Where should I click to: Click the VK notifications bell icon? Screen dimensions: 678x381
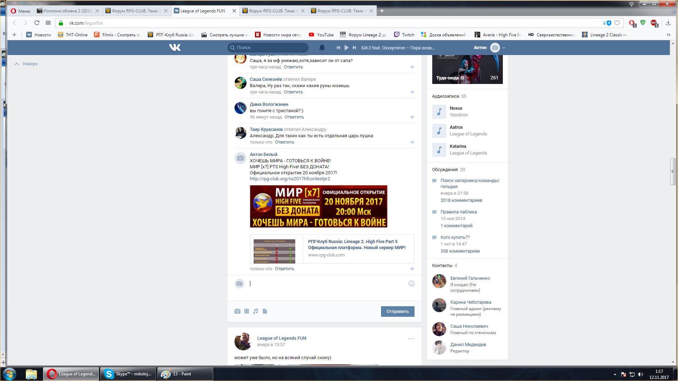[x=322, y=48]
